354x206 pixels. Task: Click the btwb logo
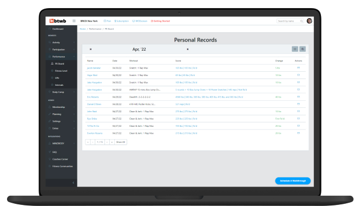click(58, 21)
